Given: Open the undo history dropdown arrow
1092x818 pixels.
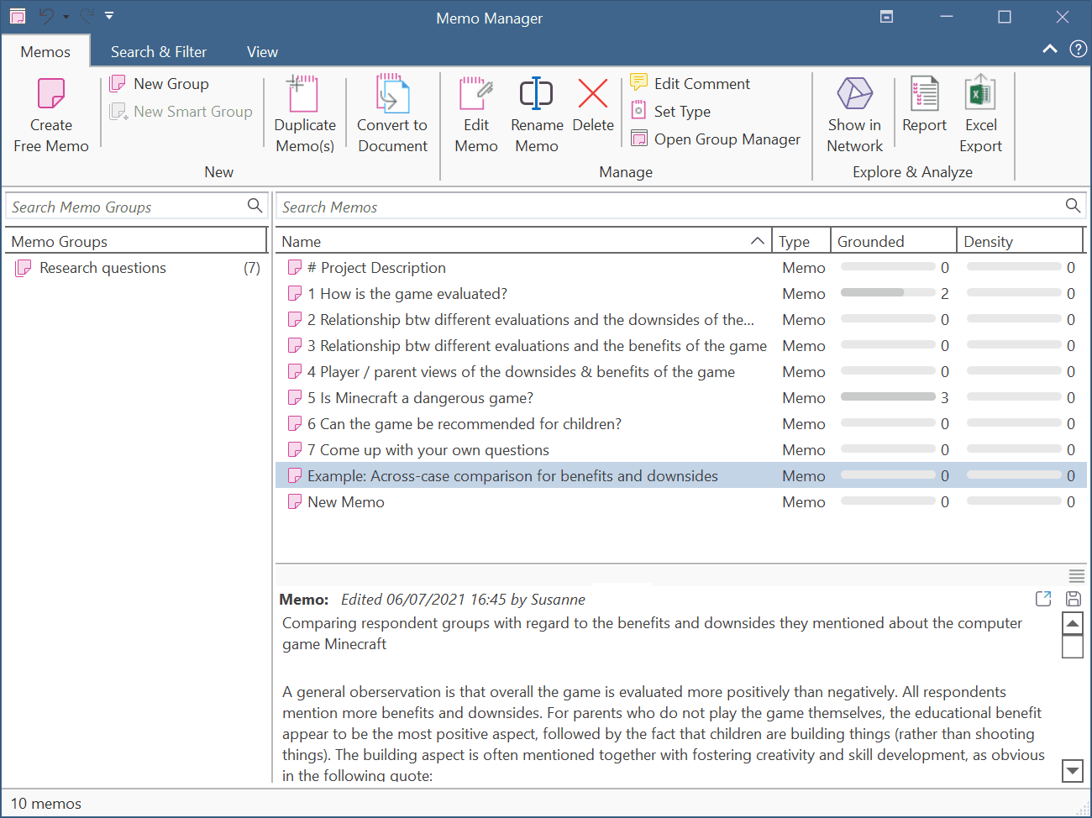Looking at the screenshot, I should (x=66, y=17).
